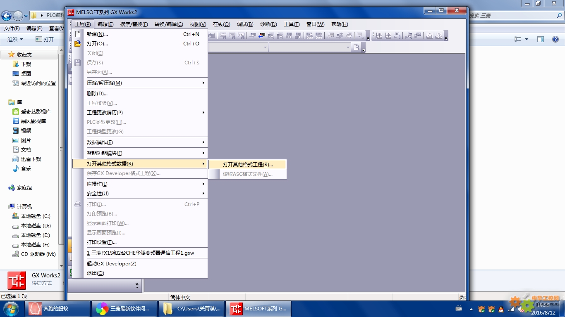This screenshot has height=317, width=565.
Task: Select 新建(N)... menu entry
Action: [140, 34]
